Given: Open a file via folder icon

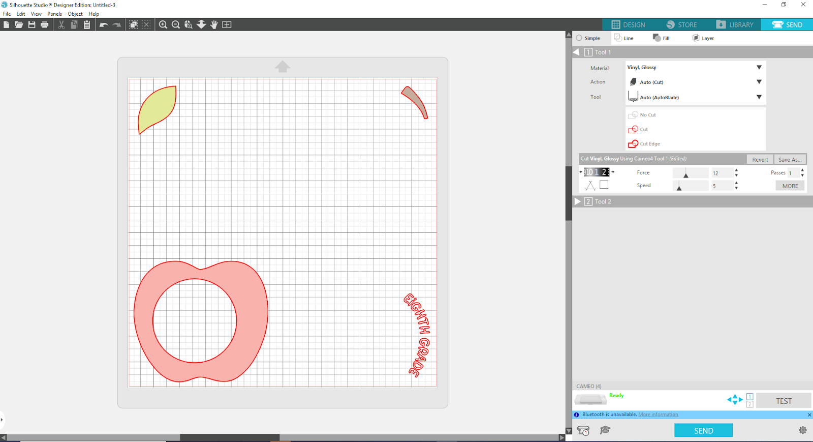Looking at the screenshot, I should coord(19,24).
